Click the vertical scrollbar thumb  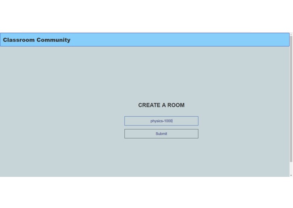pos(291,99)
